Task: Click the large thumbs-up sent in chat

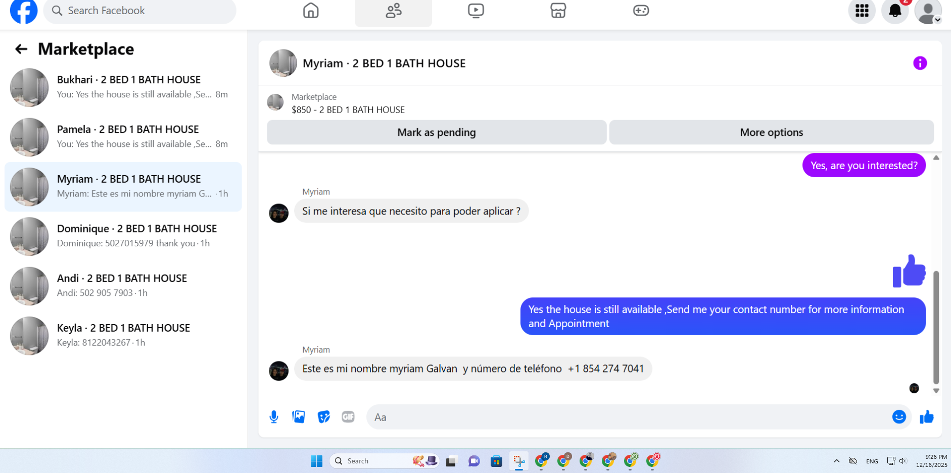Action: [909, 271]
